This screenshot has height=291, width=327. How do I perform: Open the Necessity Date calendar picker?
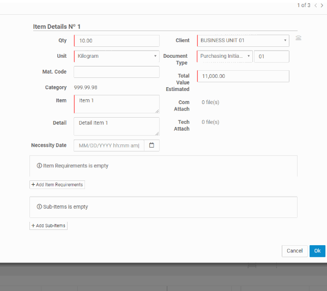[152, 145]
